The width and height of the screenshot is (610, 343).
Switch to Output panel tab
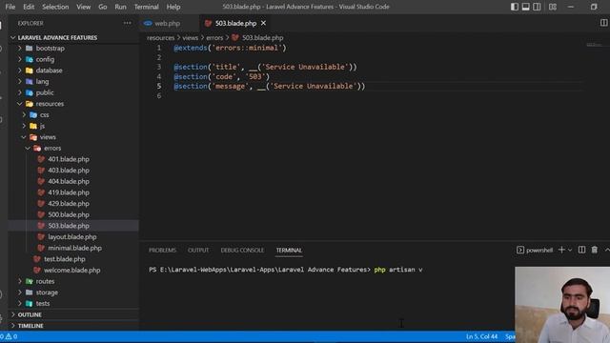click(x=198, y=250)
